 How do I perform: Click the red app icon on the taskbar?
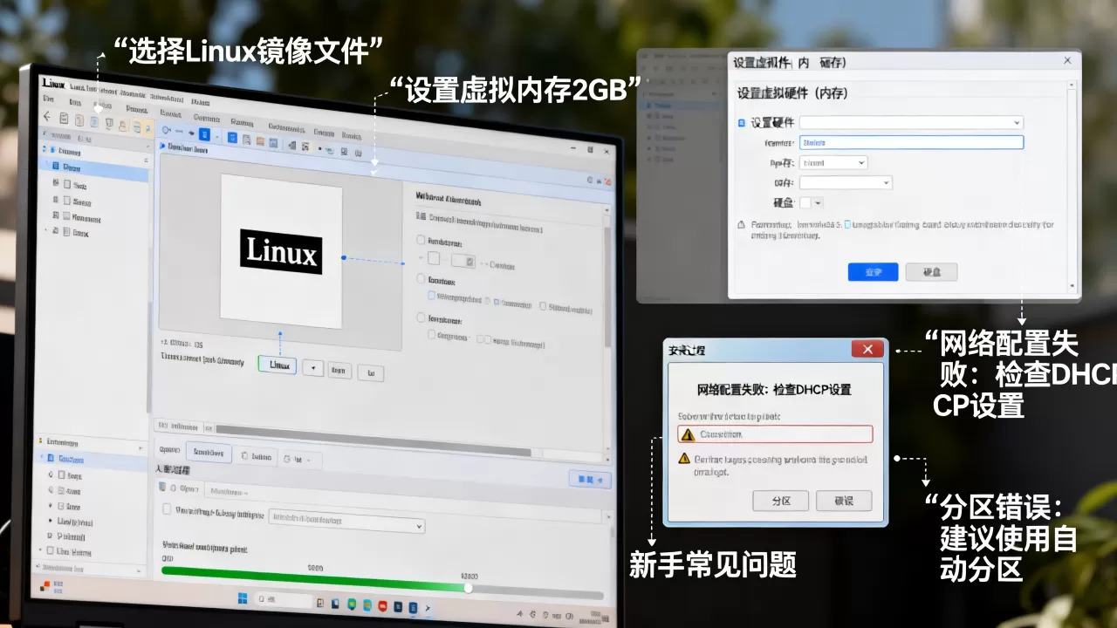click(x=381, y=604)
